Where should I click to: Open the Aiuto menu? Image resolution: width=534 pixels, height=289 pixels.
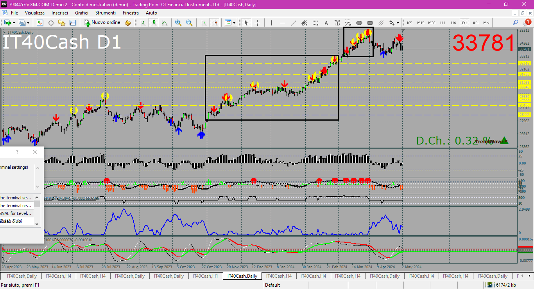(x=151, y=13)
